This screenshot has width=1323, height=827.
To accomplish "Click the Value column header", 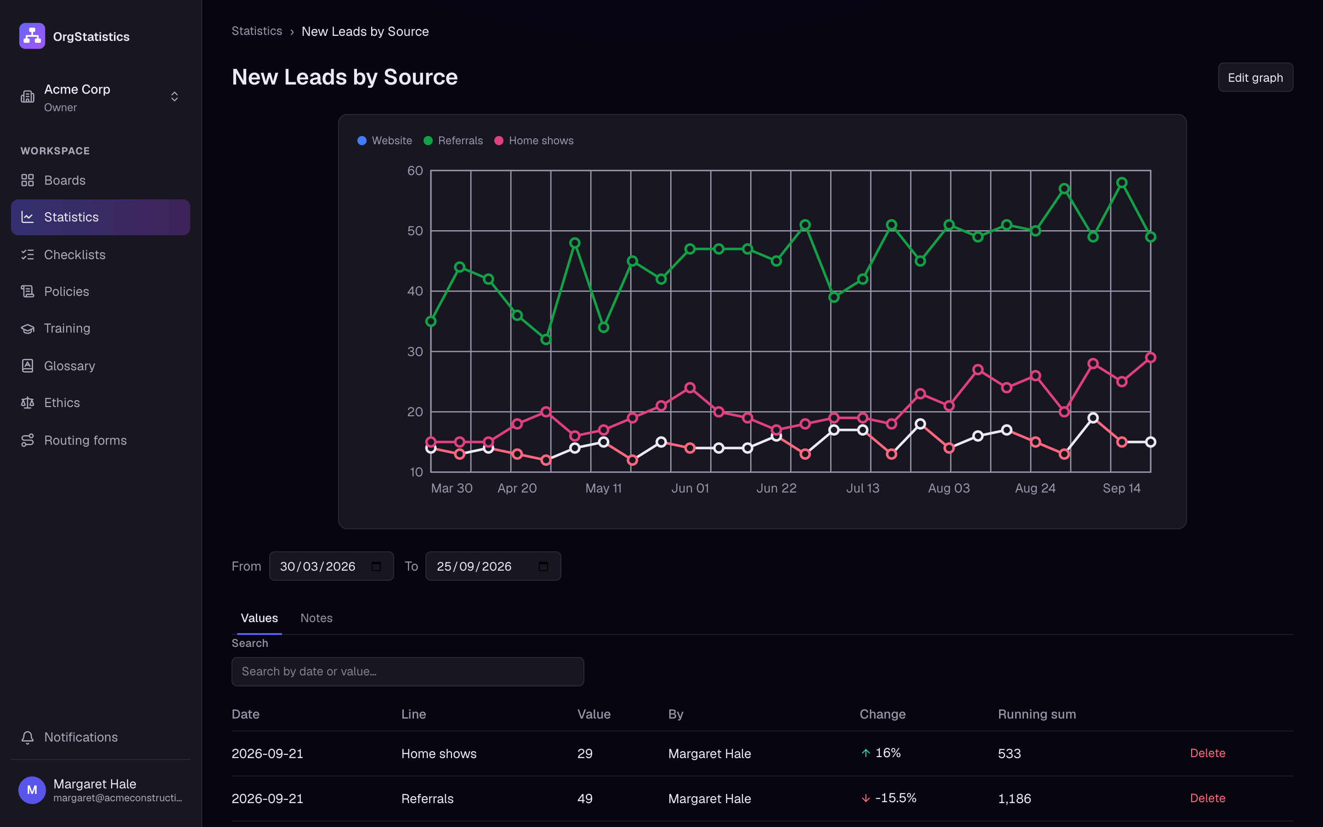I will pos(594,714).
